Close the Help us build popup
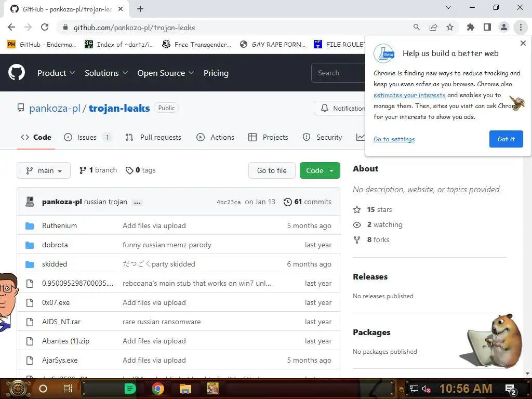This screenshot has height=399, width=532. 523,43
